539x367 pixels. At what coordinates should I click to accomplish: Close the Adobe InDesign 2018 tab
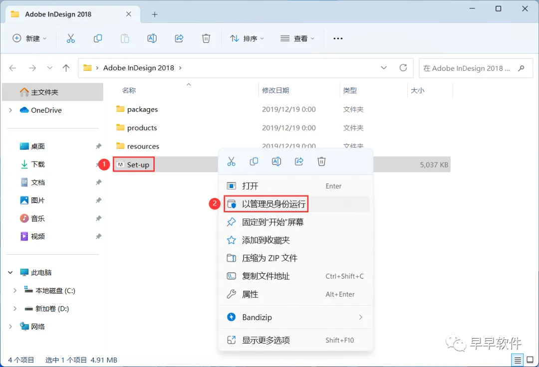129,14
